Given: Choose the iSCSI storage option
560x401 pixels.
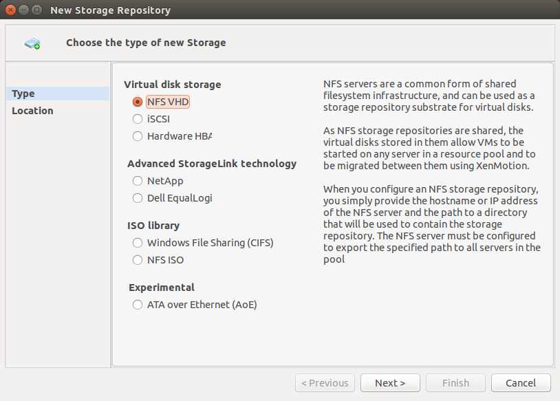Looking at the screenshot, I should [138, 119].
